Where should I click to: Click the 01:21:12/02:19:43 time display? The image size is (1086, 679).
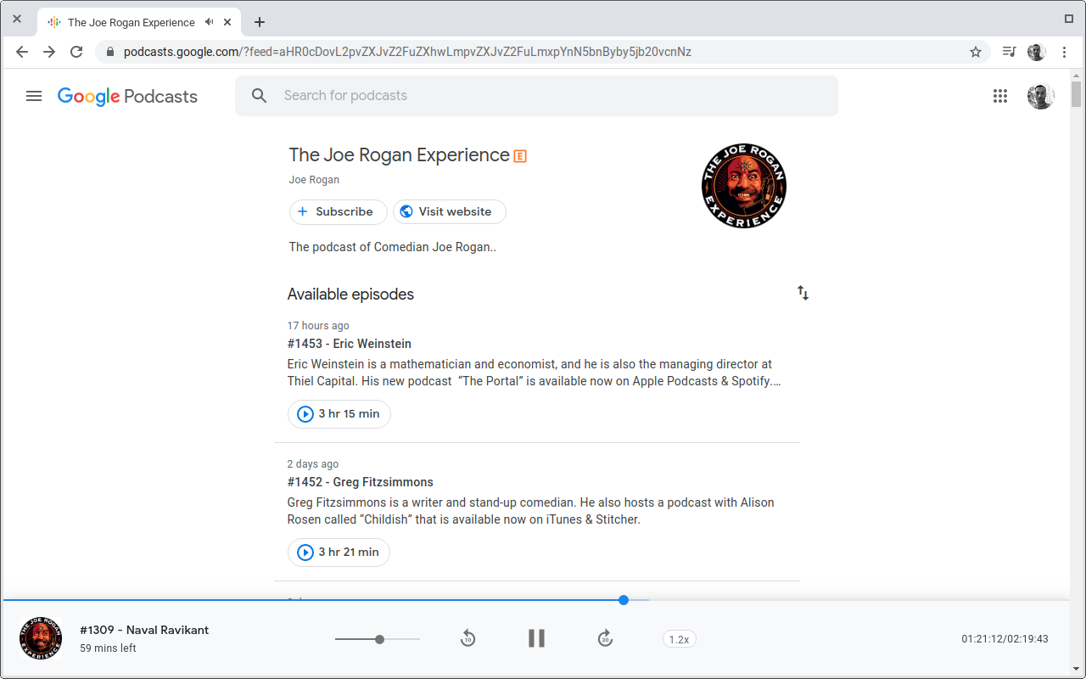tap(1005, 639)
